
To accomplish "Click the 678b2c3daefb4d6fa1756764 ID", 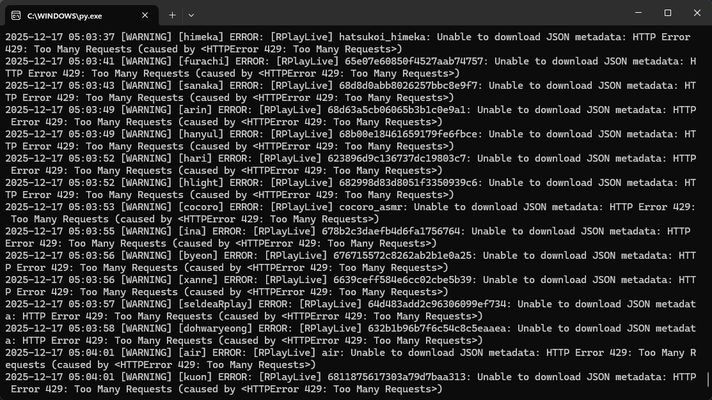I will click(x=391, y=231).
